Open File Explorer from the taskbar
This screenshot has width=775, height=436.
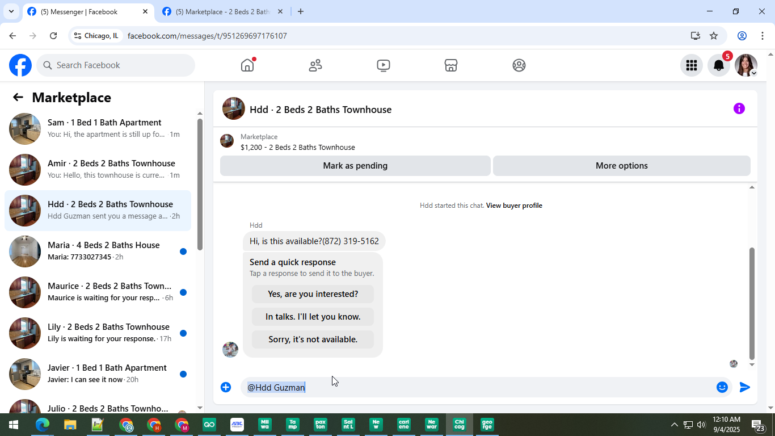(70, 425)
